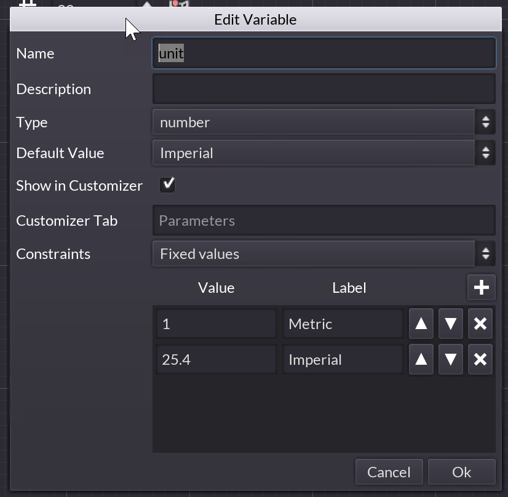Click the stepper arrows on the Type dropdown
The height and width of the screenshot is (497, 508).
[x=485, y=122]
